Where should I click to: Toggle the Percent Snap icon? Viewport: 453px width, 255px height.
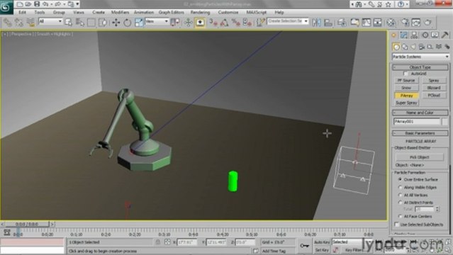click(236, 22)
